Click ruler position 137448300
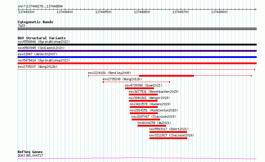This screenshot has height=162, width=265. tap(26, 12)
